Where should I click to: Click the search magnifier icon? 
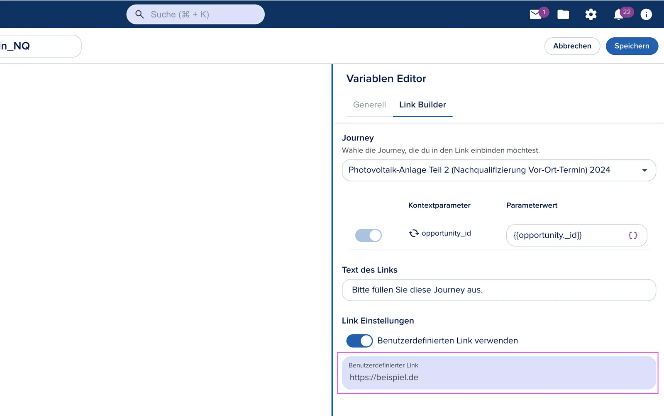click(x=140, y=15)
